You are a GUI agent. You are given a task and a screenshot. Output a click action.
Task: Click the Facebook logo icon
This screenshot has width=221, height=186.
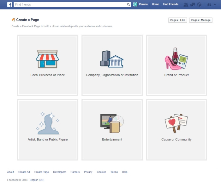(x=9, y=4)
